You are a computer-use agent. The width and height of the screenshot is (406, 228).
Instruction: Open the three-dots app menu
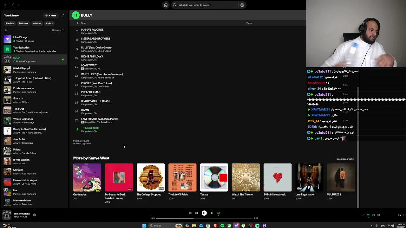click(5, 5)
